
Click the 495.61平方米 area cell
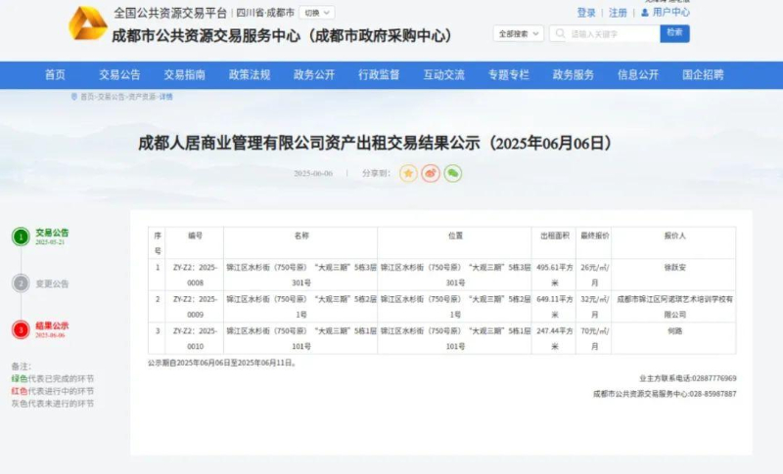(x=554, y=275)
